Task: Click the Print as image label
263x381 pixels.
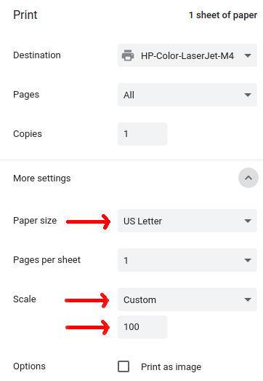Action: 171,367
